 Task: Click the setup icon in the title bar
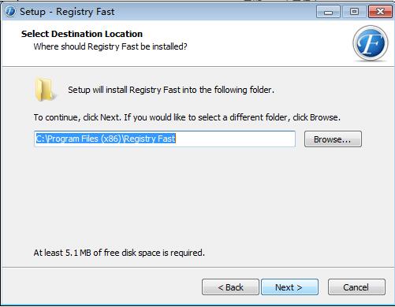click(x=10, y=12)
